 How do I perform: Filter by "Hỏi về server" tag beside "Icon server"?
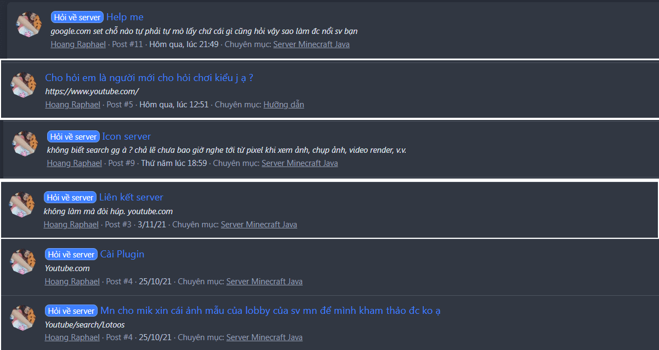tap(73, 137)
